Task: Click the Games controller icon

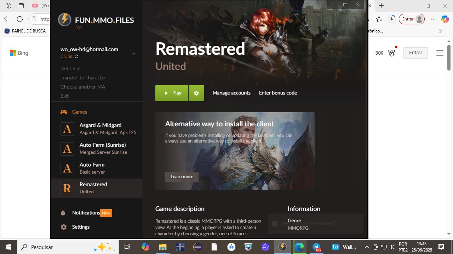Action: [64, 112]
